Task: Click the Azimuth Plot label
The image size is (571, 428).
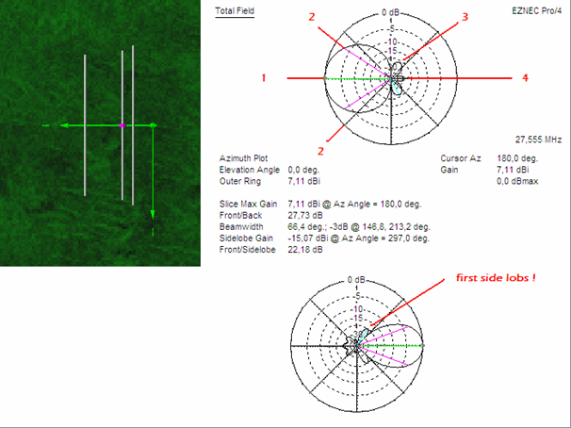Action: click(243, 158)
